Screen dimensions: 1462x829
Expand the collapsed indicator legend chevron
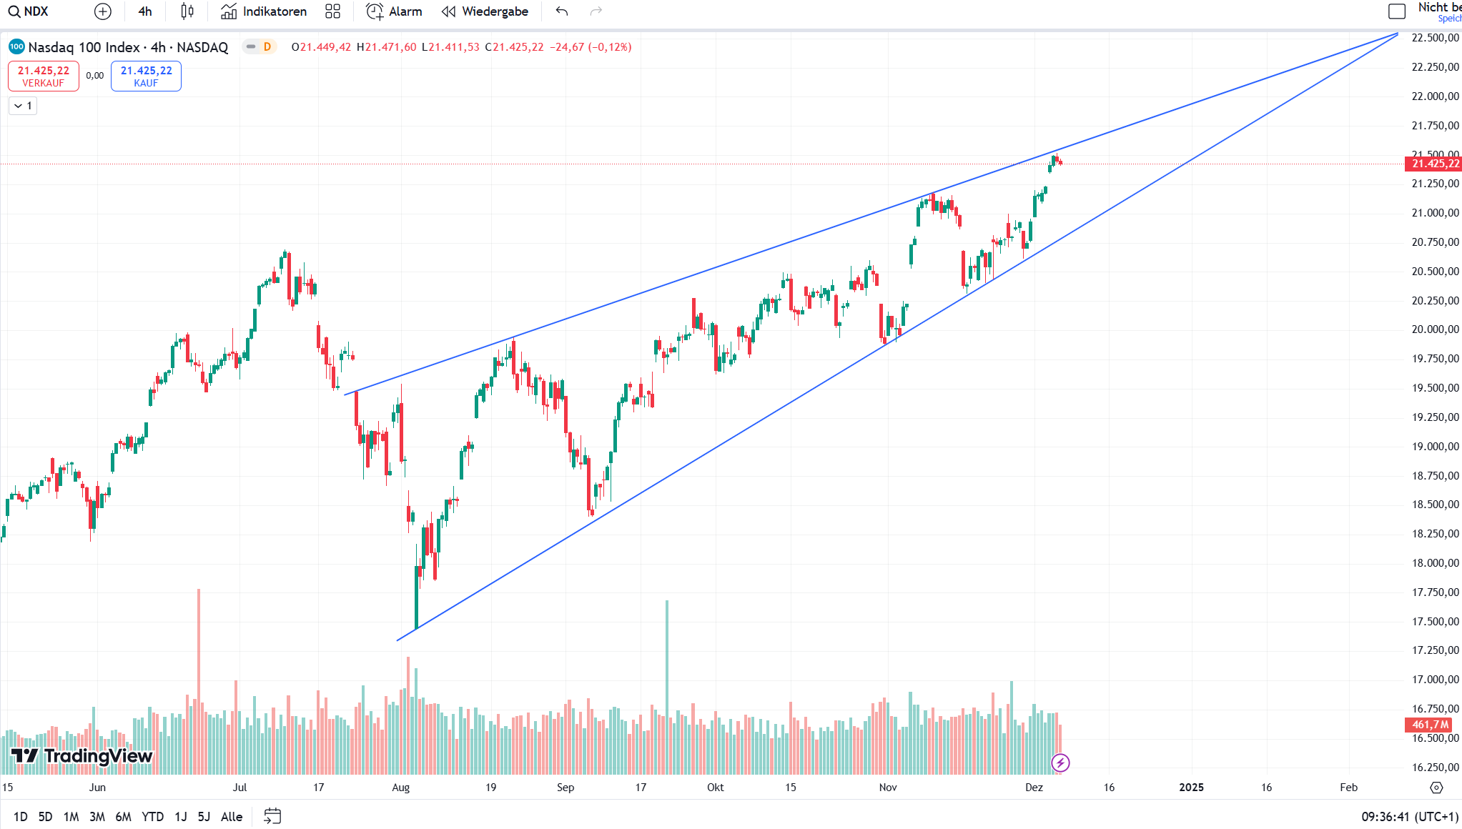tap(23, 106)
